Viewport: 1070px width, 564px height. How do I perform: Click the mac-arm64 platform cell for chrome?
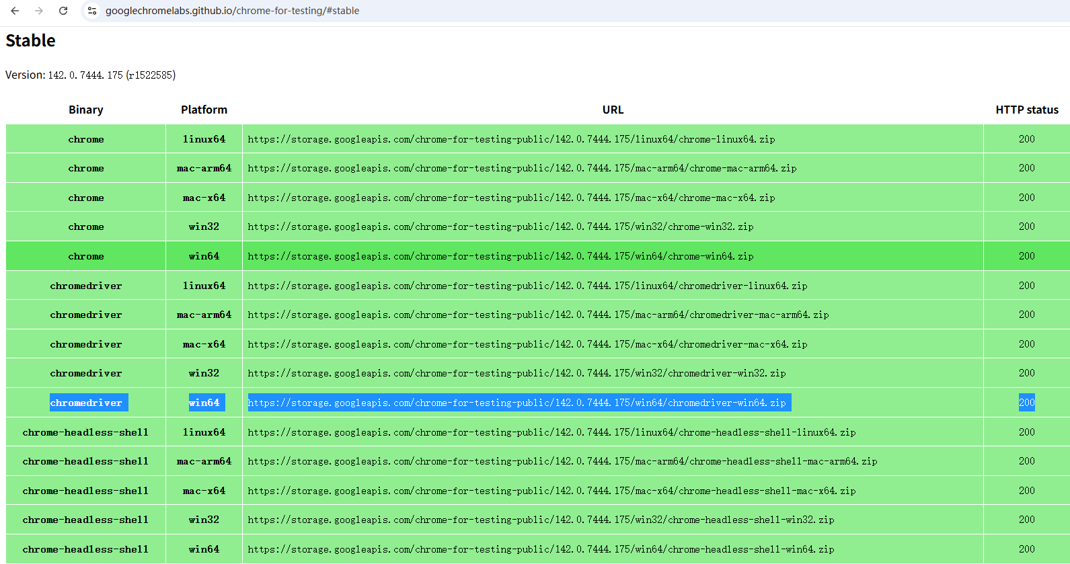204,168
